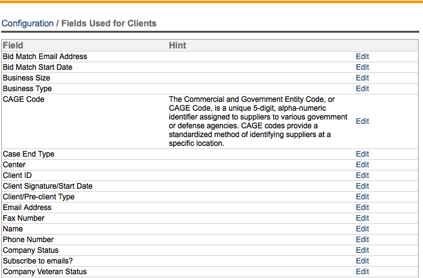Select the Configuration breadcrumb heading
Image resolution: width=423 pixels, height=278 pixels.
coord(28,23)
